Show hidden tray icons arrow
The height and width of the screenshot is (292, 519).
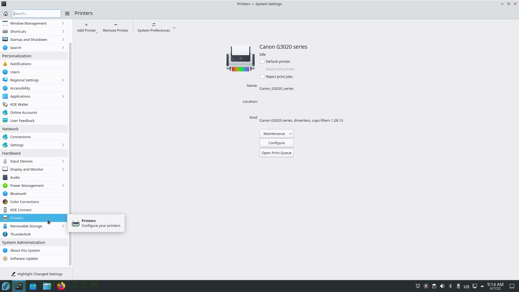click(x=482, y=286)
